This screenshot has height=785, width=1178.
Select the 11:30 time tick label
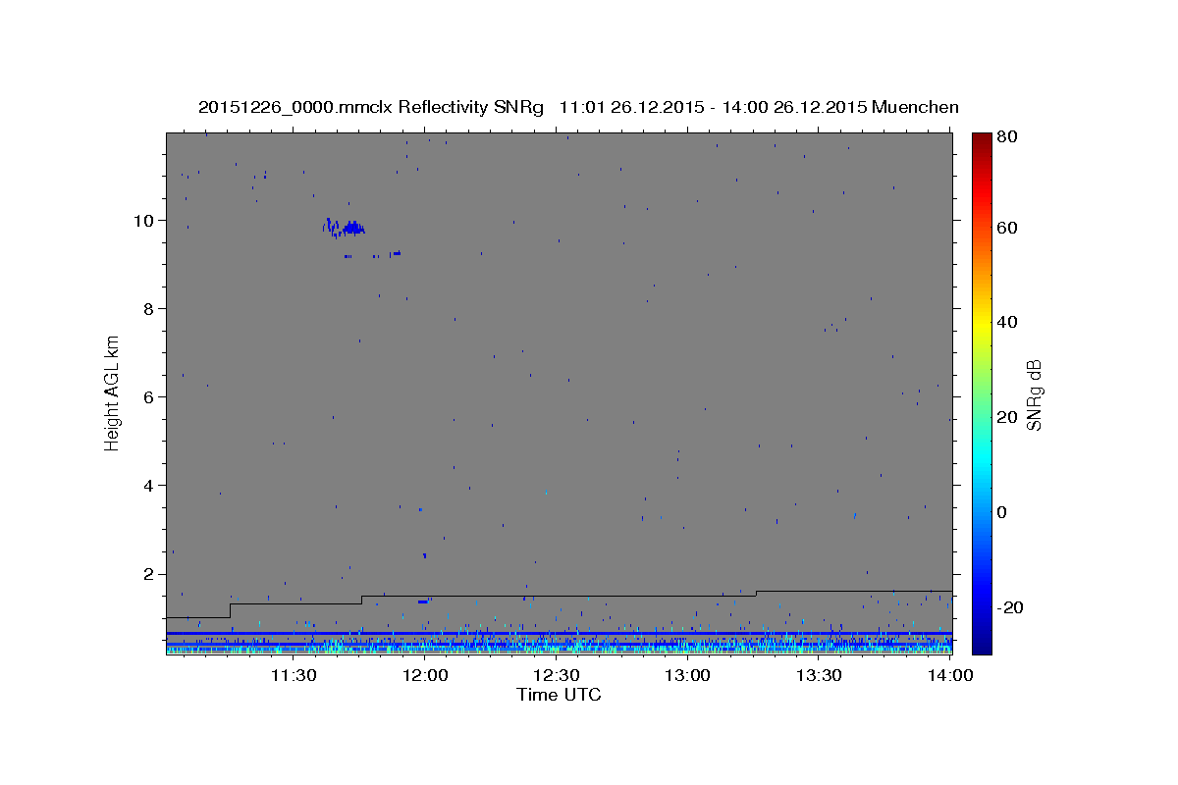[x=293, y=675]
